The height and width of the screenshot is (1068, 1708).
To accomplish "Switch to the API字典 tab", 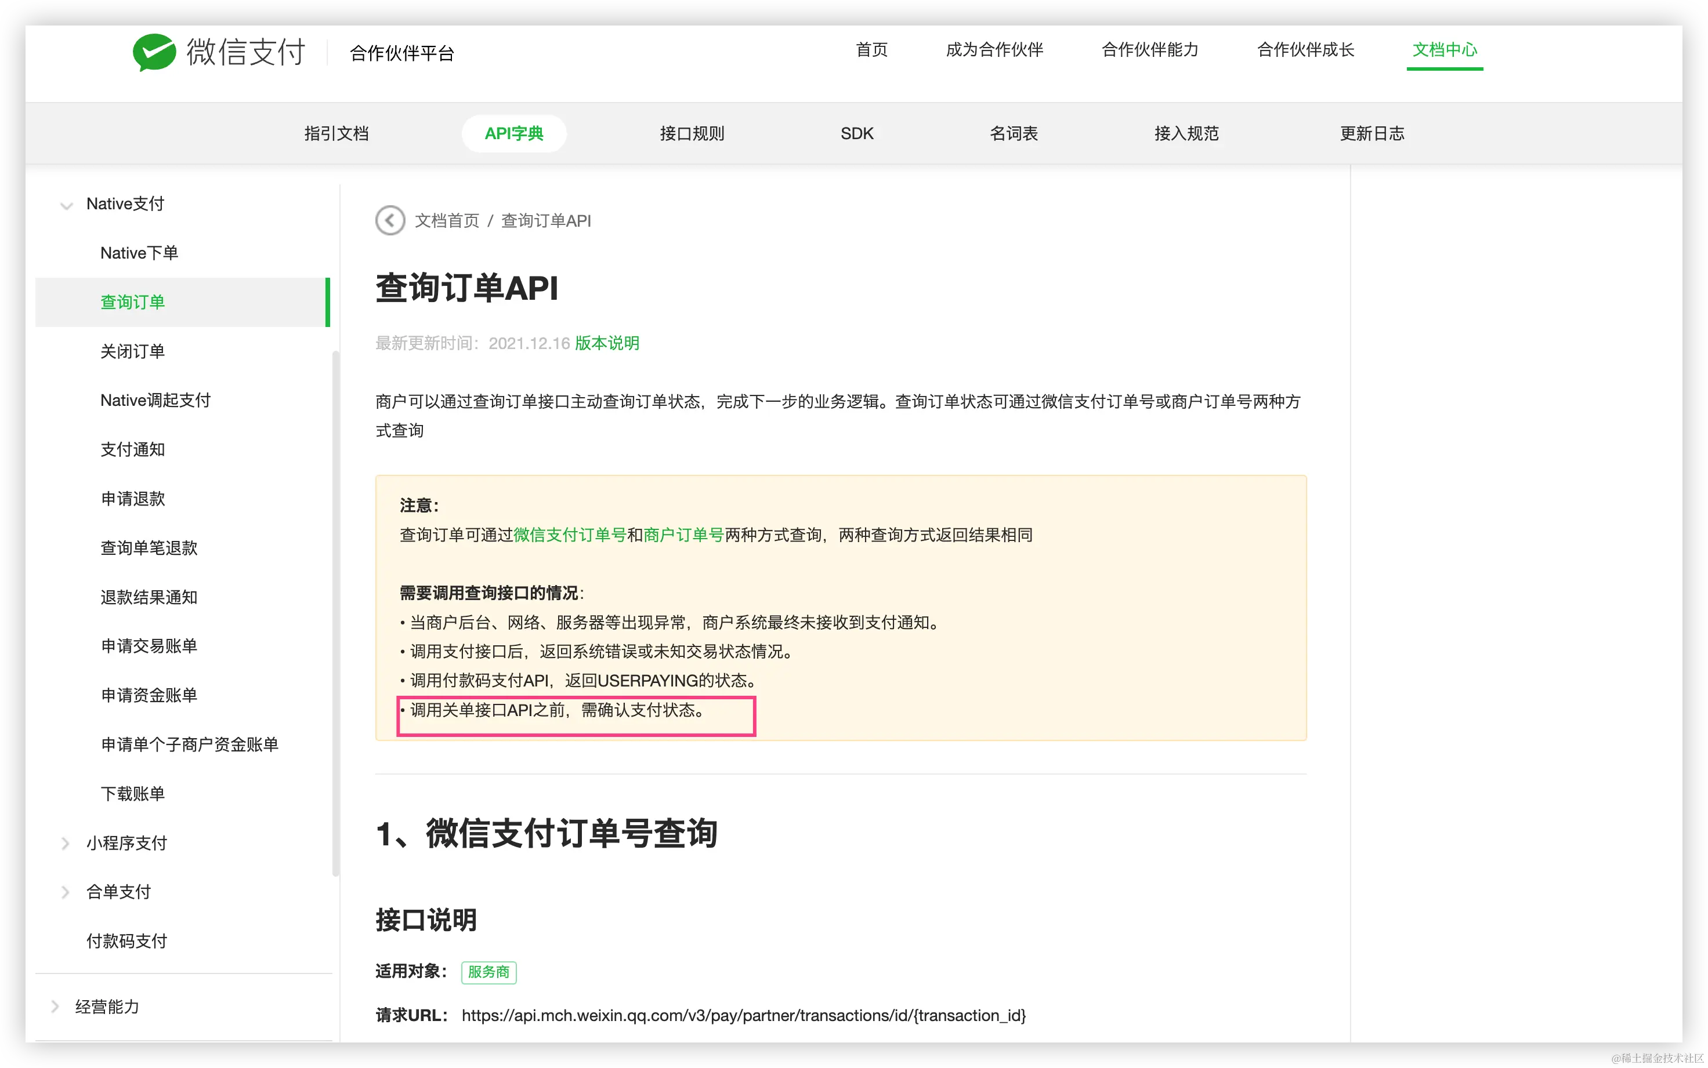I will click(514, 133).
